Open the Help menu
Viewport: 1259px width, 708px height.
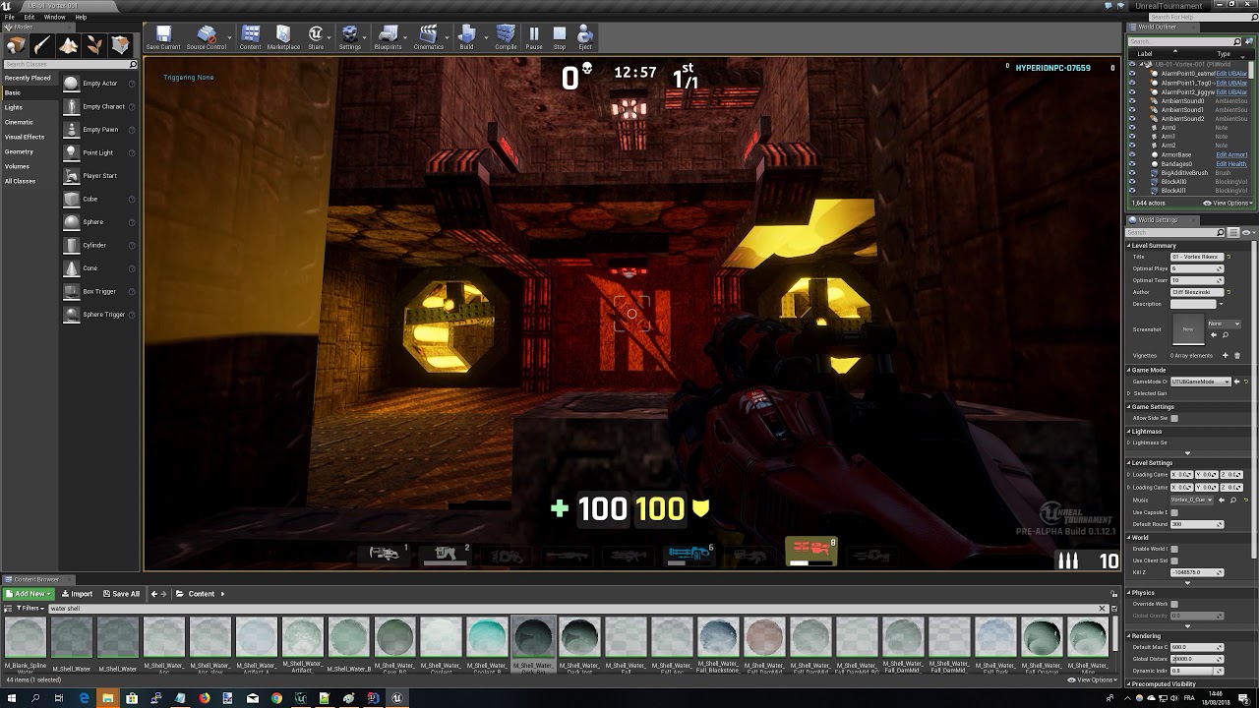[81, 17]
